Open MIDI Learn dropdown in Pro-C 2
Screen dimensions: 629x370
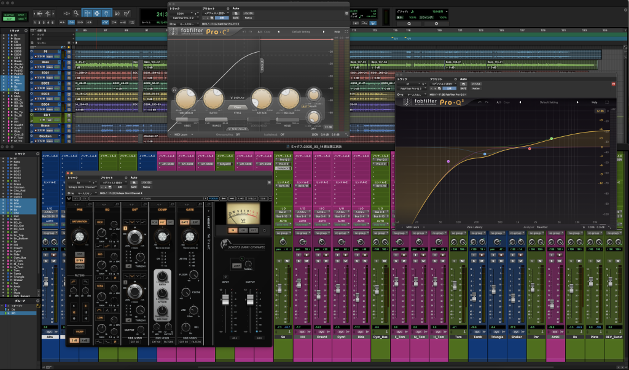[x=183, y=134]
